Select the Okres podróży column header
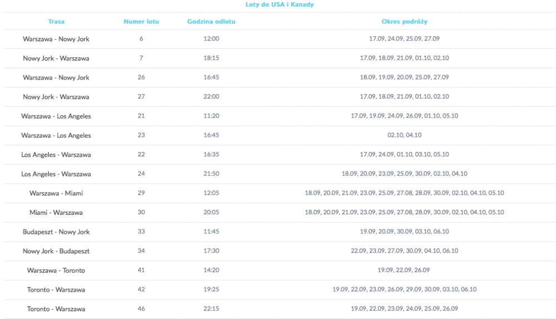 (x=404, y=21)
